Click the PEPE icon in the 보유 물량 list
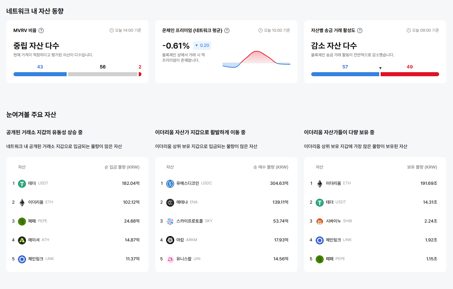 (320, 259)
